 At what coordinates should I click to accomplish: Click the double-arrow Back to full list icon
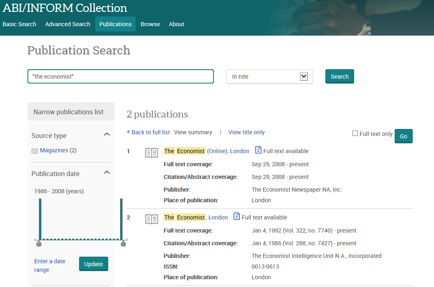(x=128, y=132)
